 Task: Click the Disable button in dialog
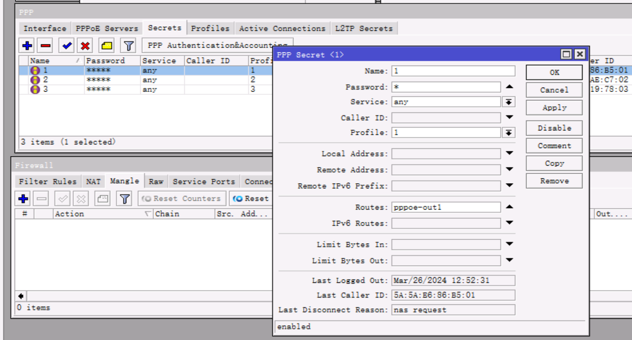click(x=554, y=128)
